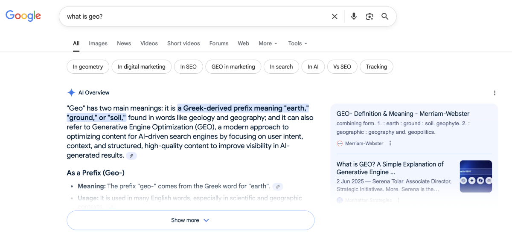512x236 pixels.
Task: Choose the "In AI" chip
Action: 313,66
